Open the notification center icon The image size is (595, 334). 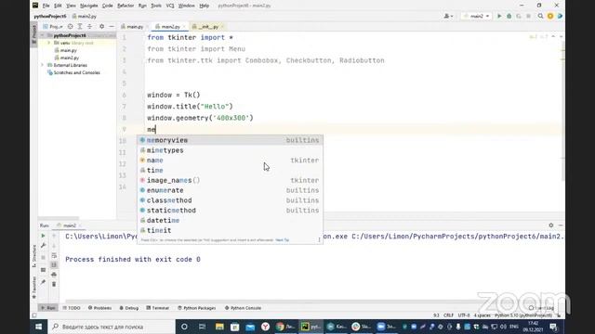pyautogui.click(x=553, y=327)
